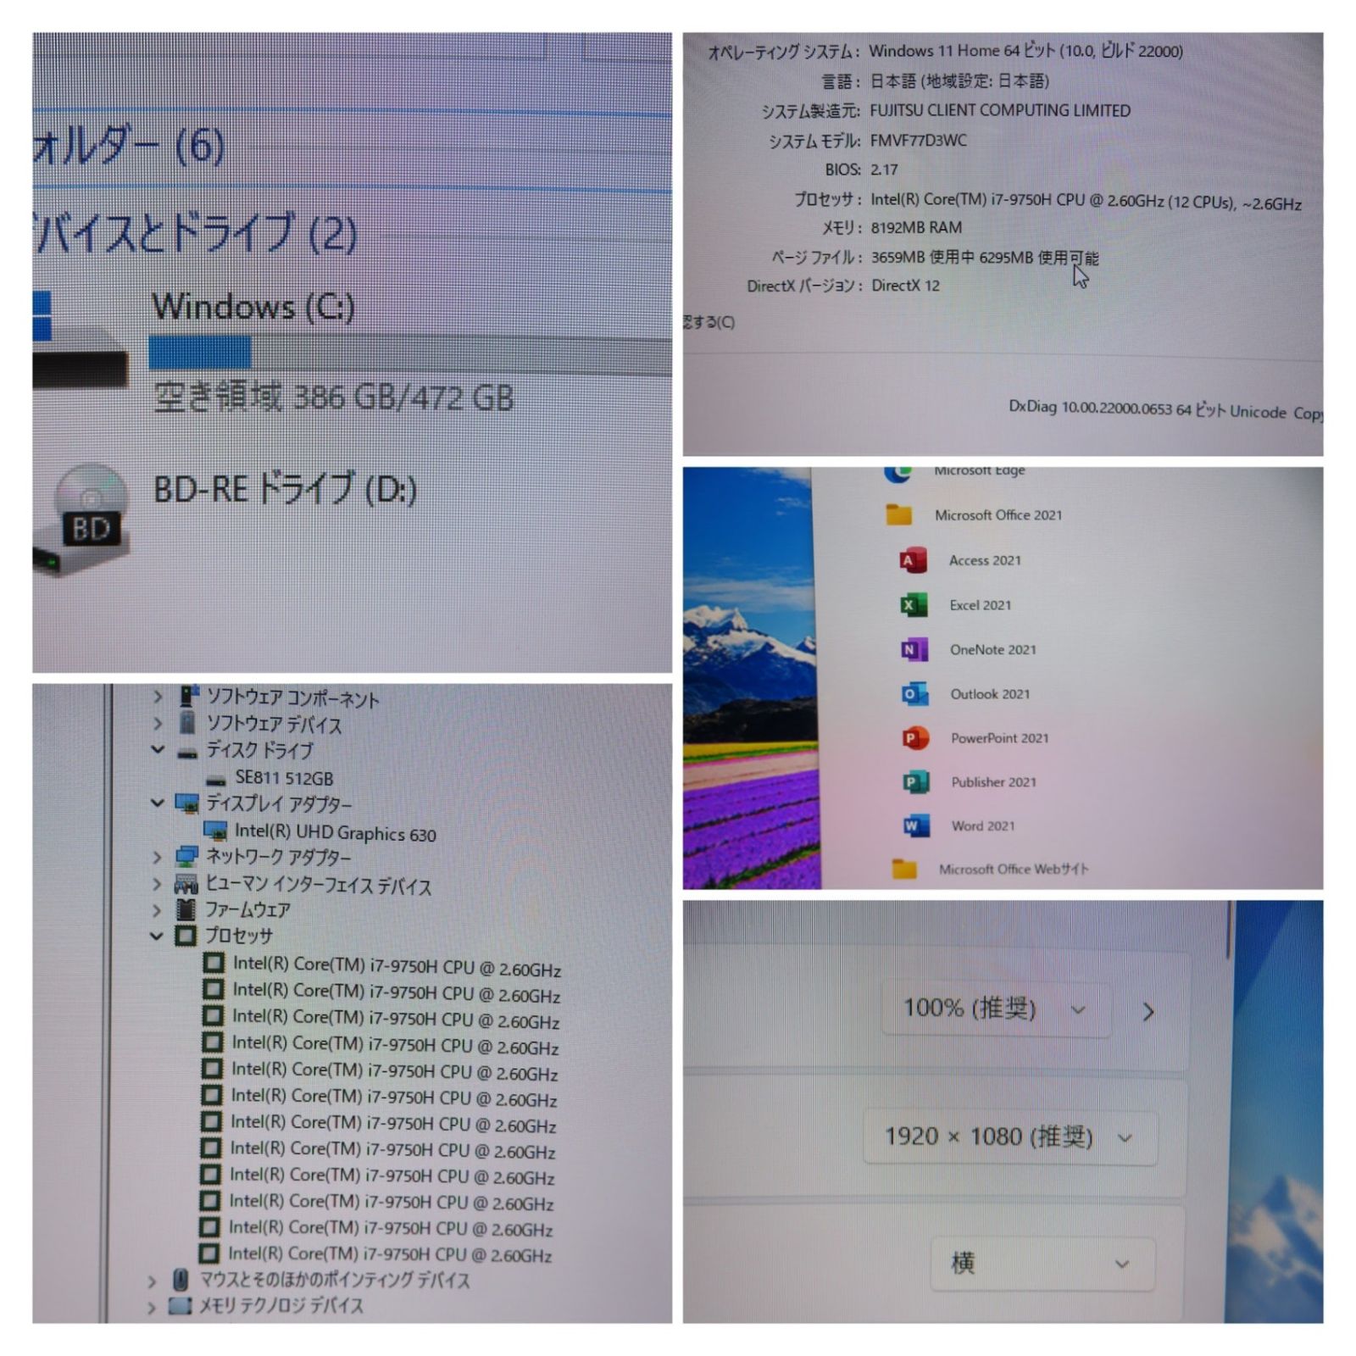Image resolution: width=1356 pixels, height=1356 pixels.
Task: Click the フォルダー (6) group header
Action: [129, 146]
